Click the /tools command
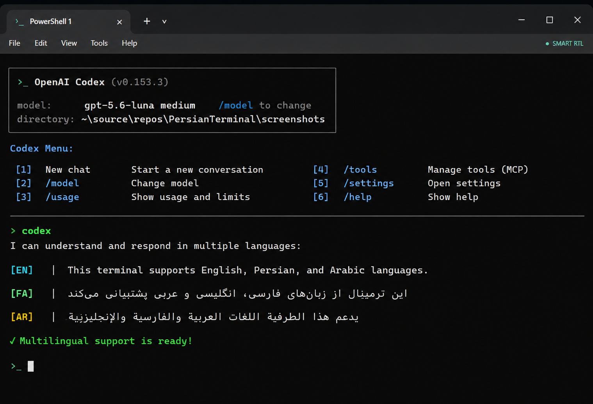Viewport: 593px width, 404px height. pos(360,170)
